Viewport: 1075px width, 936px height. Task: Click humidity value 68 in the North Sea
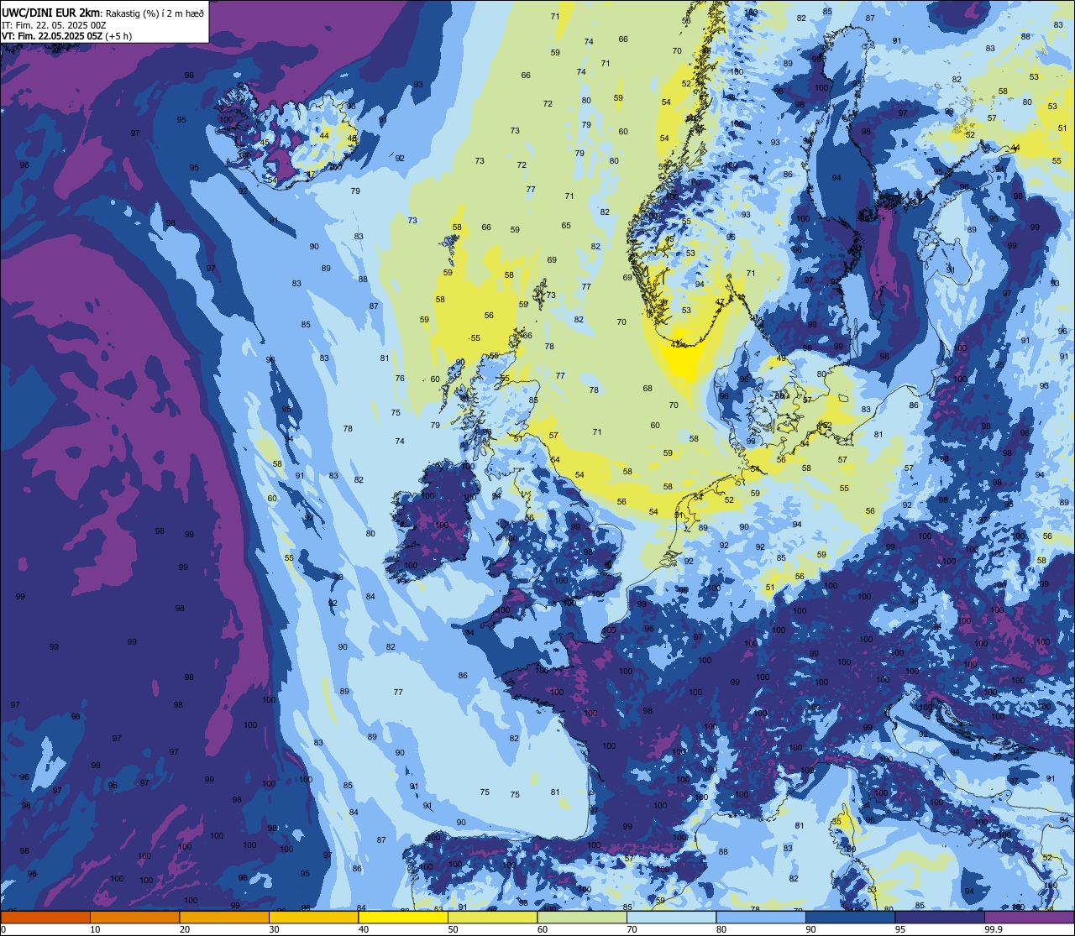click(x=648, y=389)
